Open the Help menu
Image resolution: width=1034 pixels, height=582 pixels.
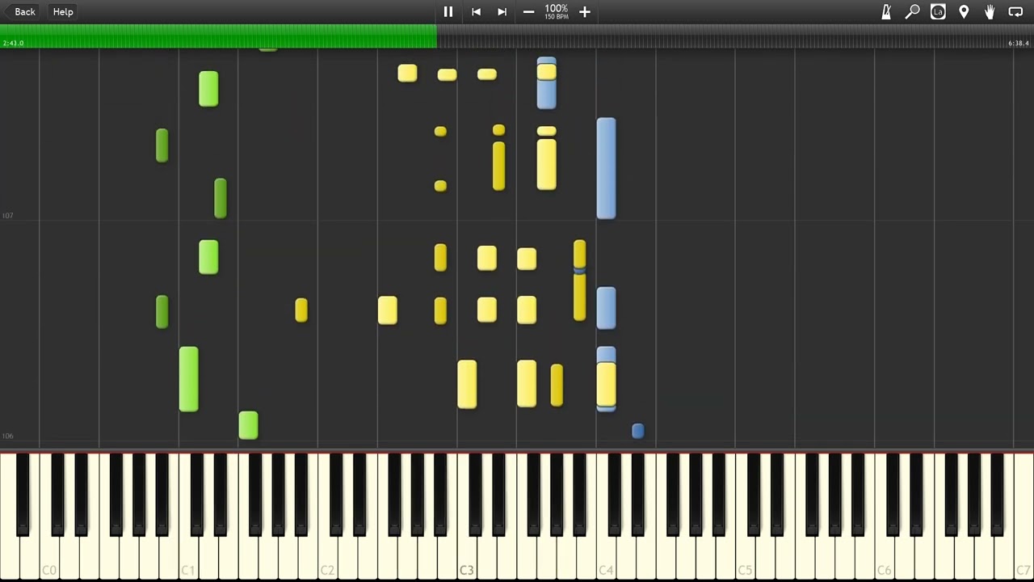[63, 11]
